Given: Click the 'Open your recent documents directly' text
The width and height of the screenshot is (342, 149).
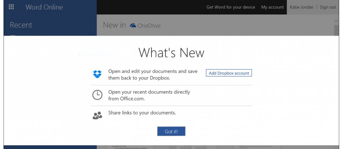Looking at the screenshot, I should coord(149,92).
